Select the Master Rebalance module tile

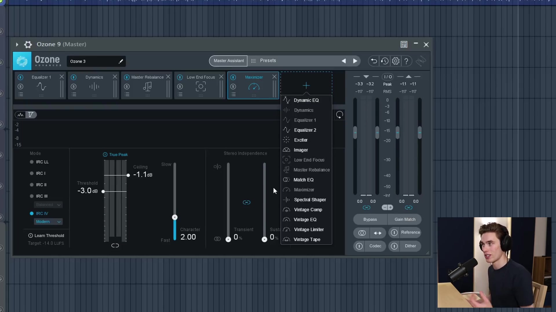click(147, 86)
